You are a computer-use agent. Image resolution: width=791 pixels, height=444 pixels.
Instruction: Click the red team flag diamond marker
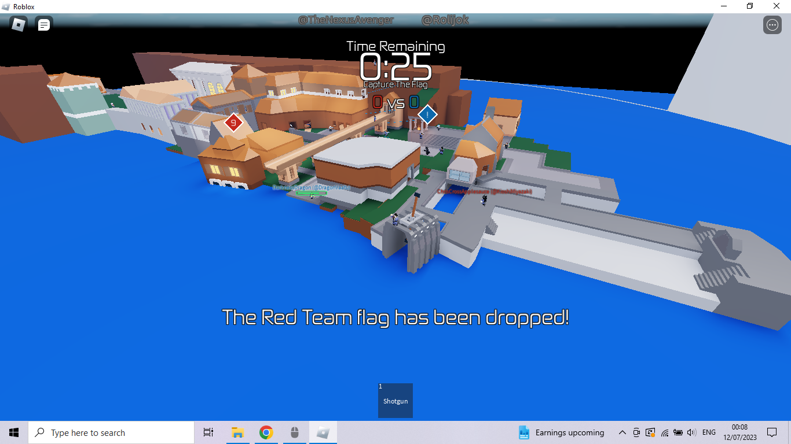point(233,123)
